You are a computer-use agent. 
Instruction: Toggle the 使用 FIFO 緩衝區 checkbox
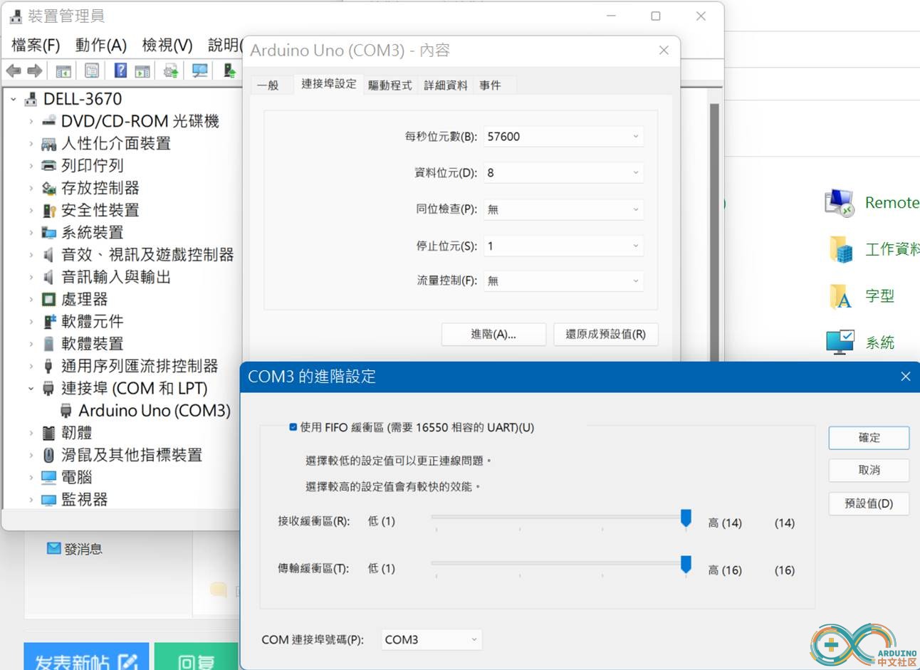tap(293, 427)
